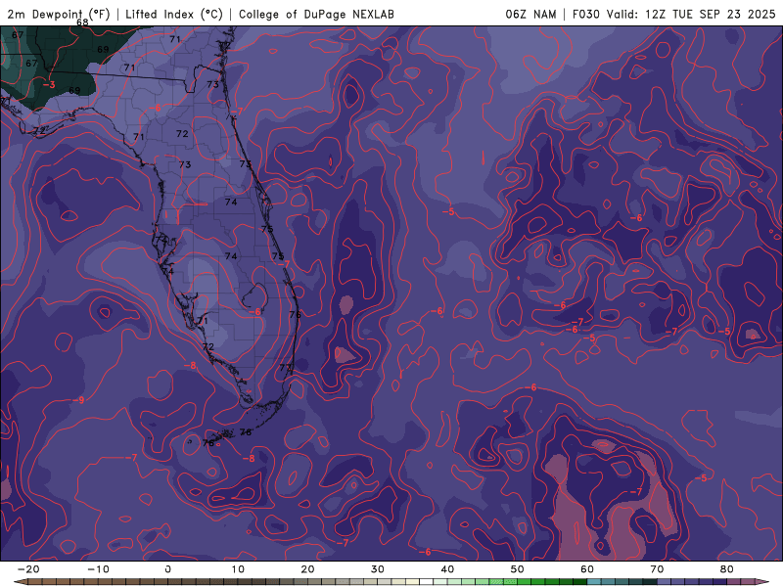The width and height of the screenshot is (783, 587).
Task: Click the "30" colorbar scale label
Action: coord(378,569)
